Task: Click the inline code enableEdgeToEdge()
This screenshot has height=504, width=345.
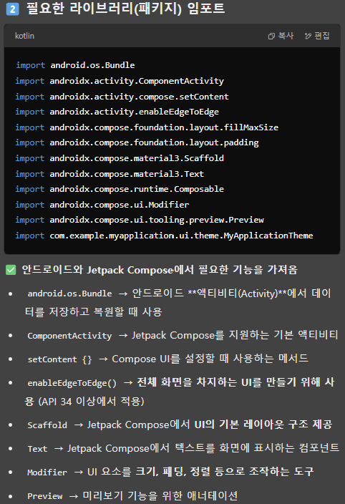Action: pos(72,383)
